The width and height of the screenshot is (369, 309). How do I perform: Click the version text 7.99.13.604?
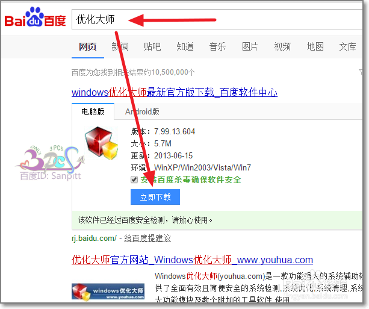point(175,131)
